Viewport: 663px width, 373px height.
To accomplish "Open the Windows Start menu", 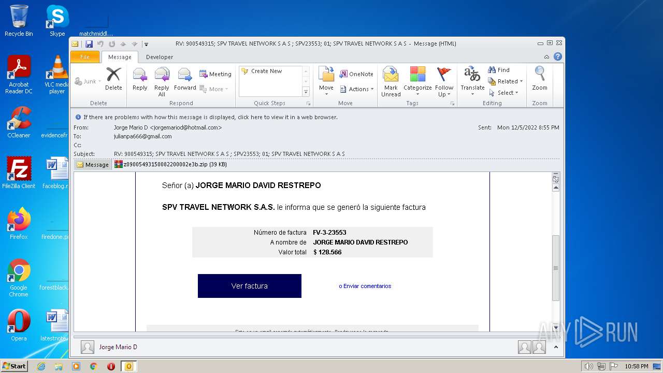I will tap(15, 366).
